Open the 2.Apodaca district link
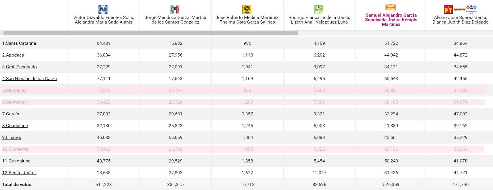This screenshot has width=493, height=190. coord(13,55)
